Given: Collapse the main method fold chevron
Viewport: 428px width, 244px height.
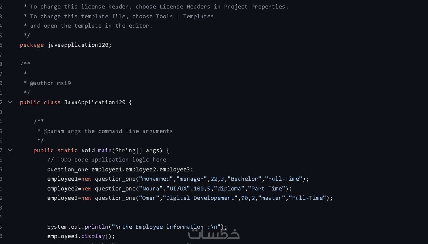Looking at the screenshot, I should 10,150.
